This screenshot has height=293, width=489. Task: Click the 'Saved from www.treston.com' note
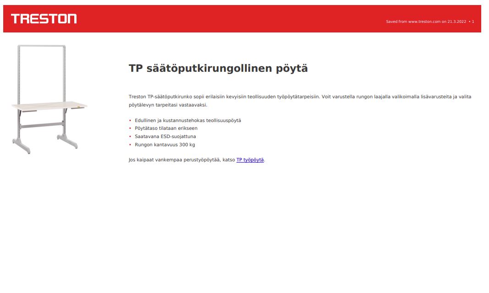coord(430,21)
